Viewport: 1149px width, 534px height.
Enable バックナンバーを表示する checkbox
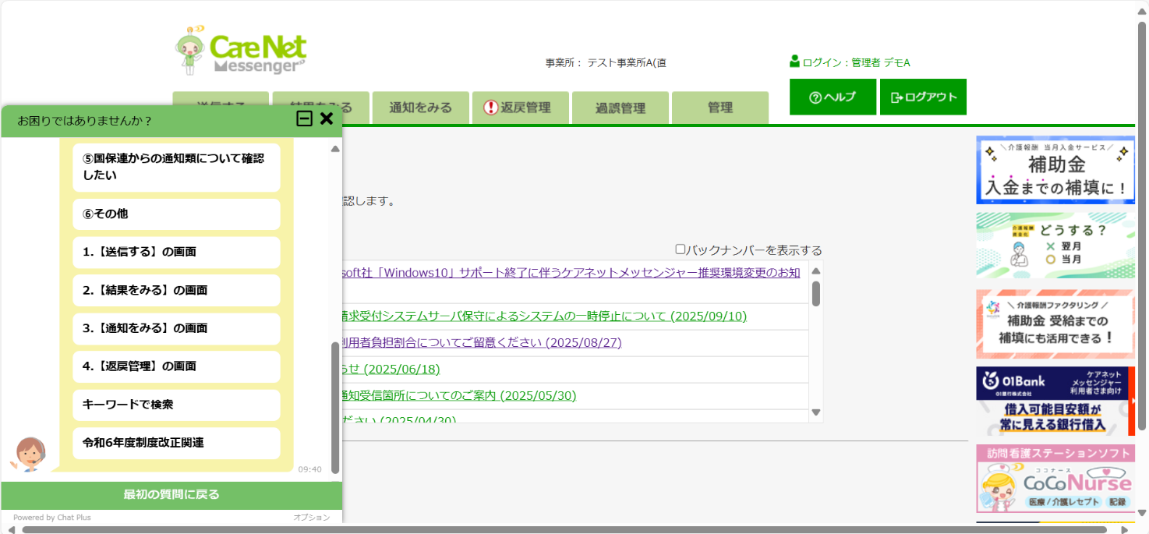(x=680, y=249)
